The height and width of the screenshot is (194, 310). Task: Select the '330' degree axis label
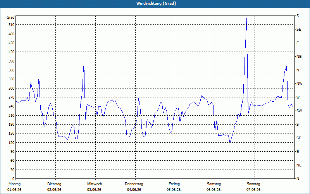pyautogui.click(x=11, y=79)
